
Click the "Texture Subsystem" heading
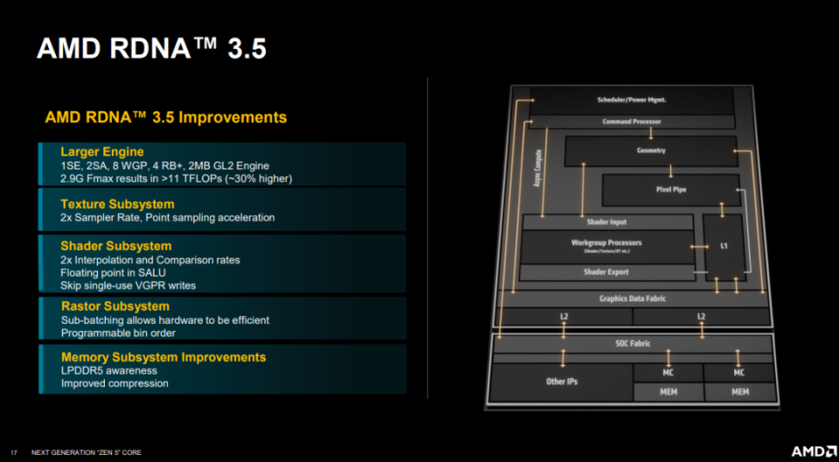(117, 203)
